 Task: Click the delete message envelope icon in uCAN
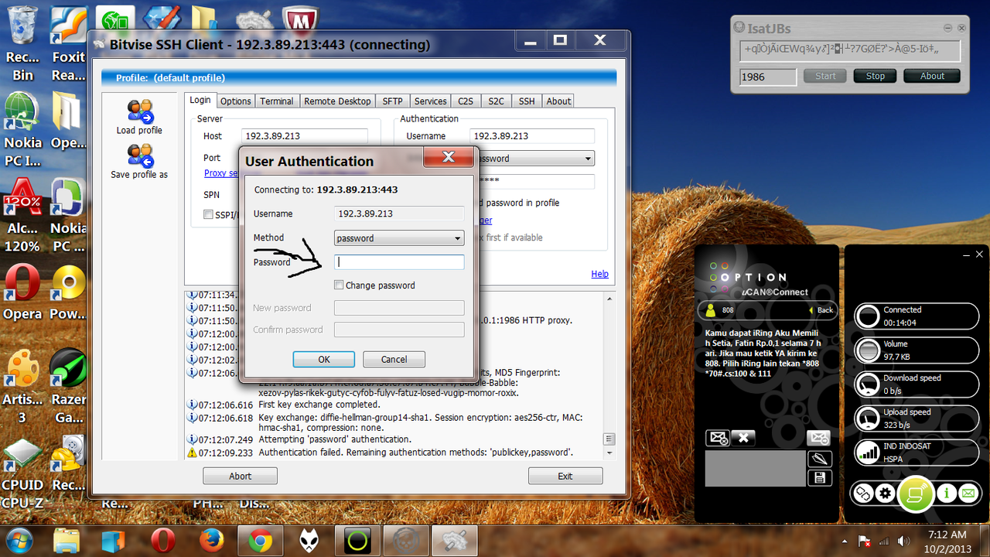717,438
